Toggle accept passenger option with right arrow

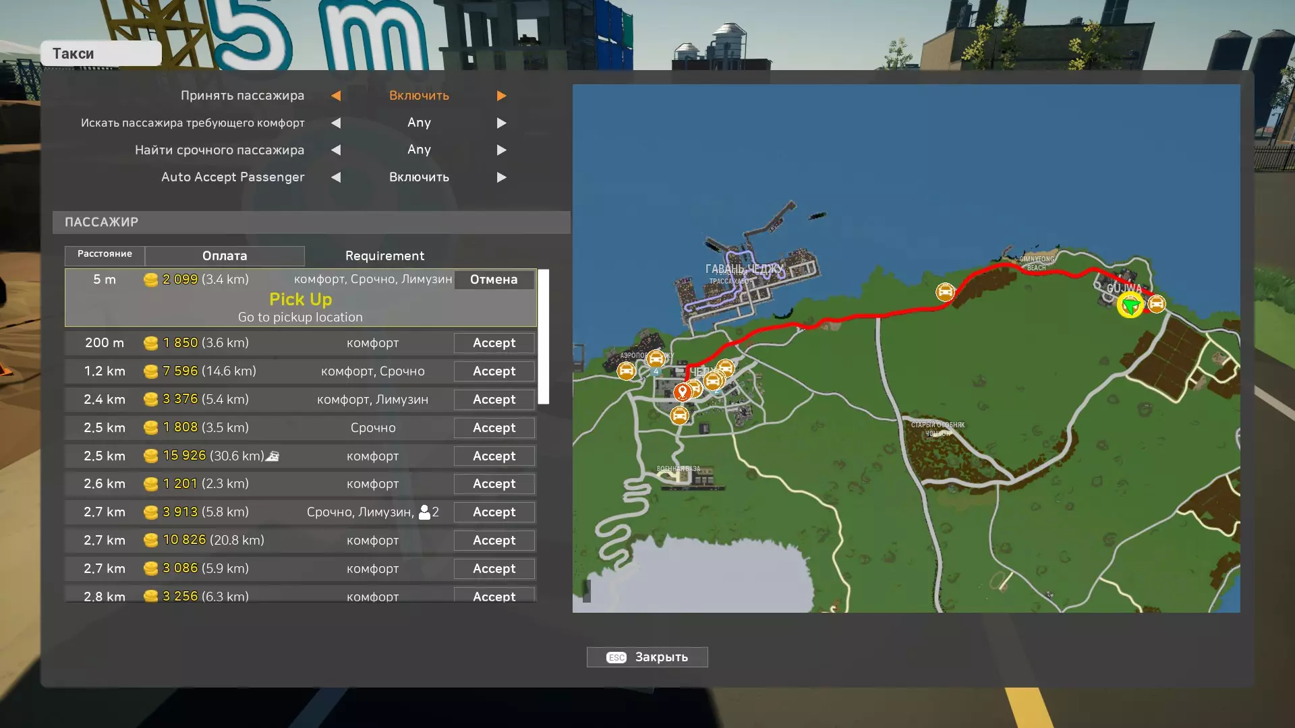tap(501, 96)
